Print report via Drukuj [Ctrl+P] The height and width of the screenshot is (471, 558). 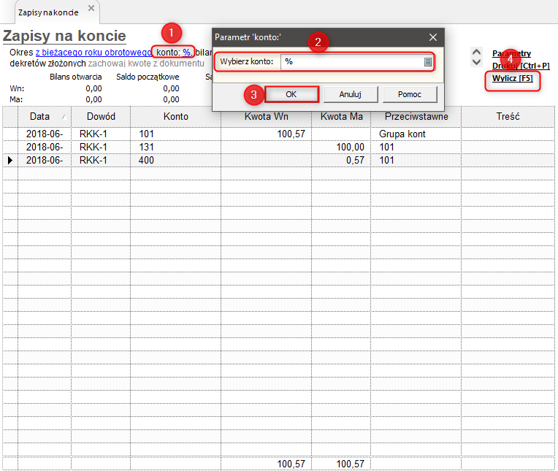pyautogui.click(x=521, y=66)
